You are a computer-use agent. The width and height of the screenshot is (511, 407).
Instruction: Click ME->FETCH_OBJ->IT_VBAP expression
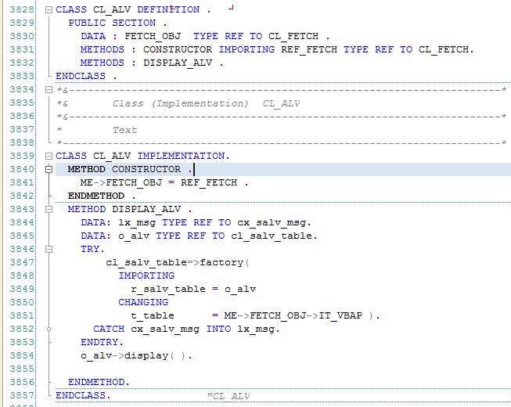pyautogui.click(x=293, y=315)
